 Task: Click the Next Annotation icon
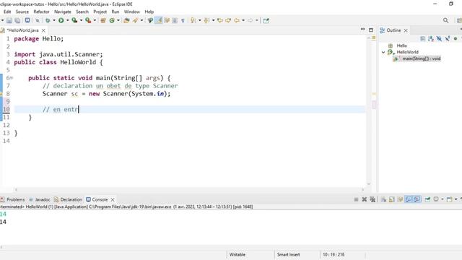[x=193, y=20]
